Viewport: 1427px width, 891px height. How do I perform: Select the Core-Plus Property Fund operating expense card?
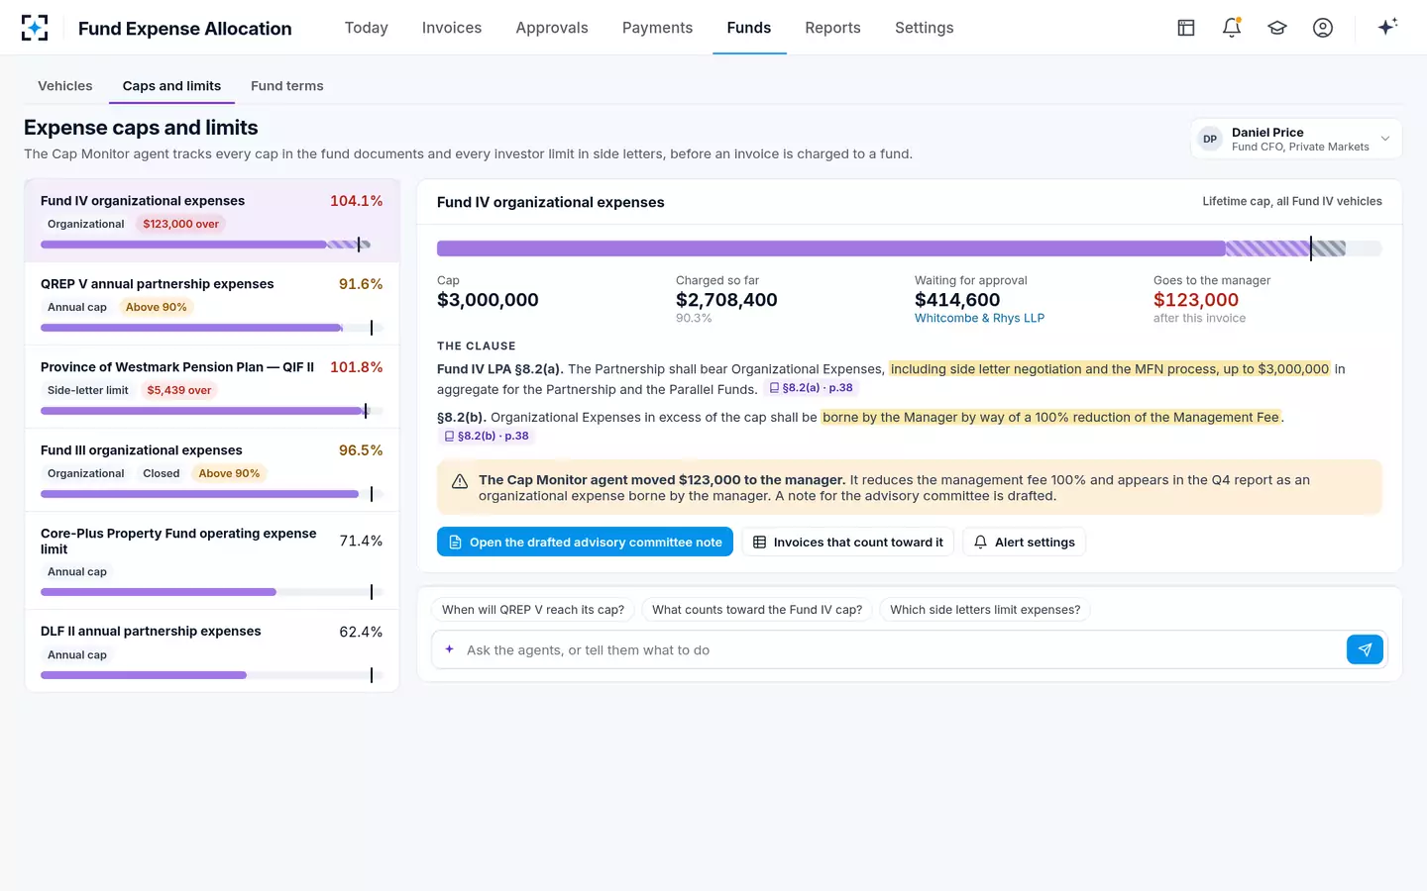[212, 560]
